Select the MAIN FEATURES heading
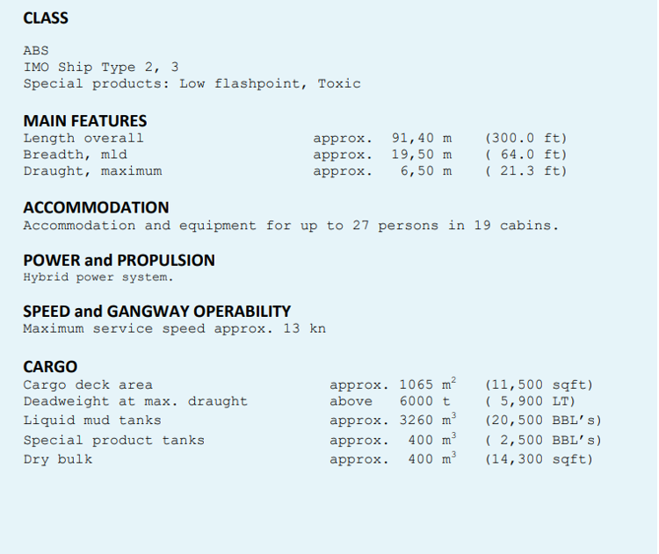 [x=85, y=120]
